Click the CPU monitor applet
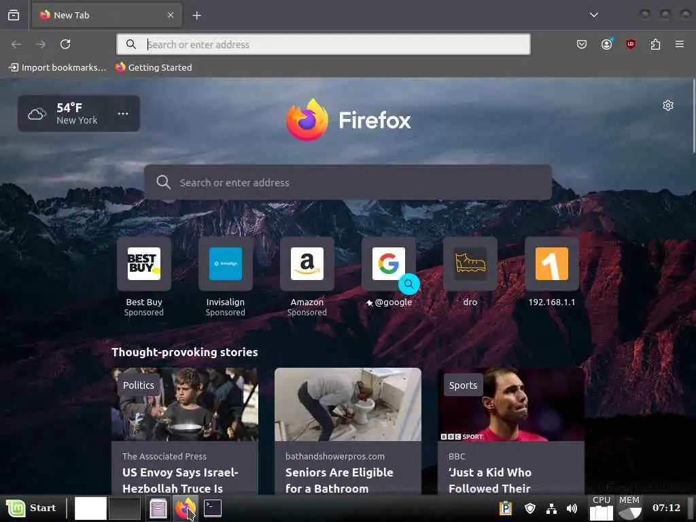Image resolution: width=696 pixels, height=522 pixels. 601,508
